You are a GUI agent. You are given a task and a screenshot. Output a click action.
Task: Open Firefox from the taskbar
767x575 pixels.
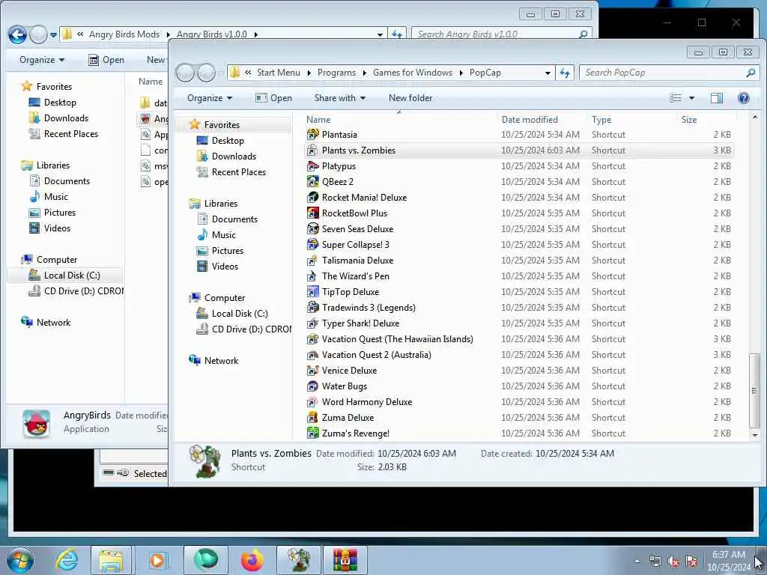click(x=252, y=560)
